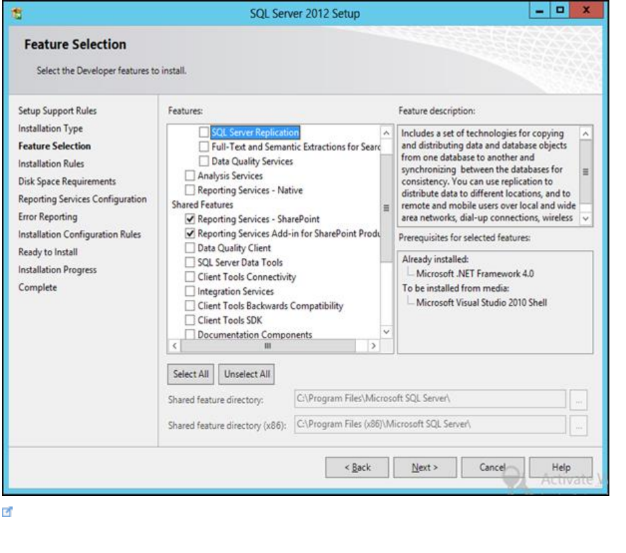This screenshot has width=626, height=553.
Task: Browse for Shared feature directory (x86)
Action: click(579, 425)
